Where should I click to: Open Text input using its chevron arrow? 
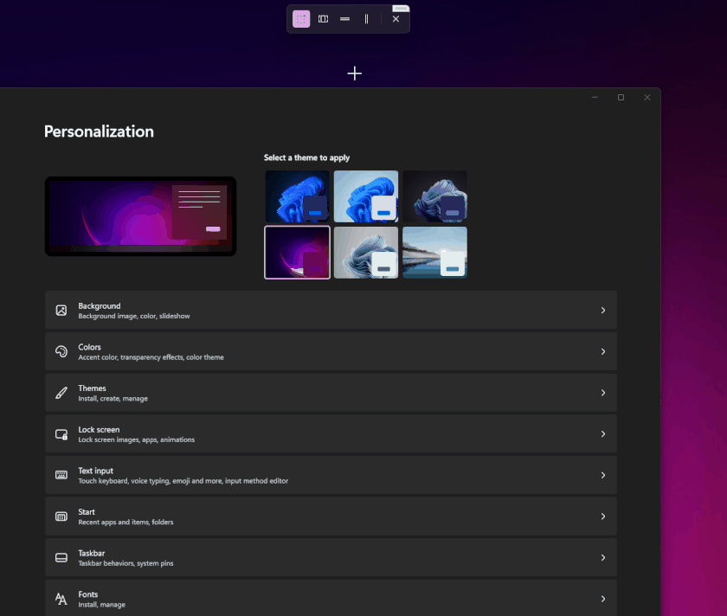coord(603,475)
